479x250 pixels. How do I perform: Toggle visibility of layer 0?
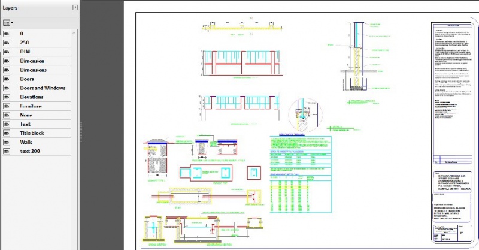coord(7,34)
